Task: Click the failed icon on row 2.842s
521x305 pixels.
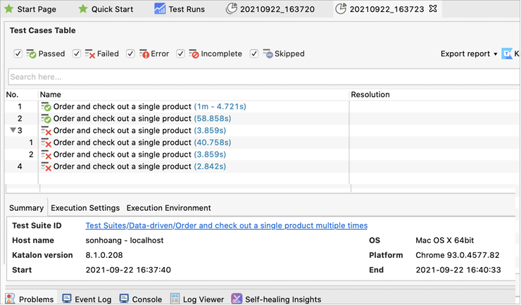Action: (46, 167)
